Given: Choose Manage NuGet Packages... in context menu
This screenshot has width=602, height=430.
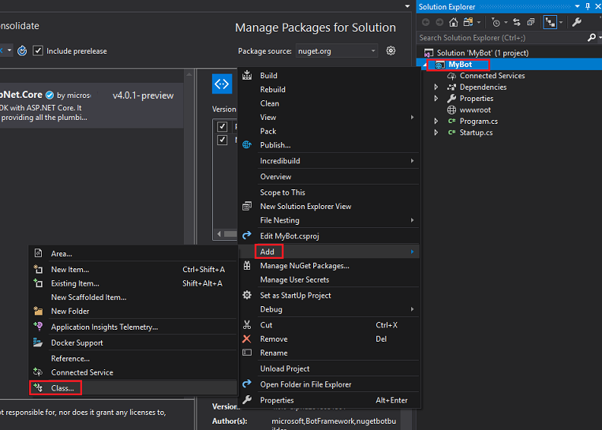Looking at the screenshot, I should click(x=305, y=266).
